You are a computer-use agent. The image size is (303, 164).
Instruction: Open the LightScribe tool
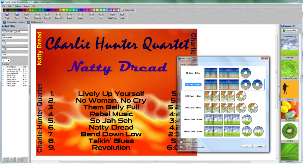[x=112, y=16]
